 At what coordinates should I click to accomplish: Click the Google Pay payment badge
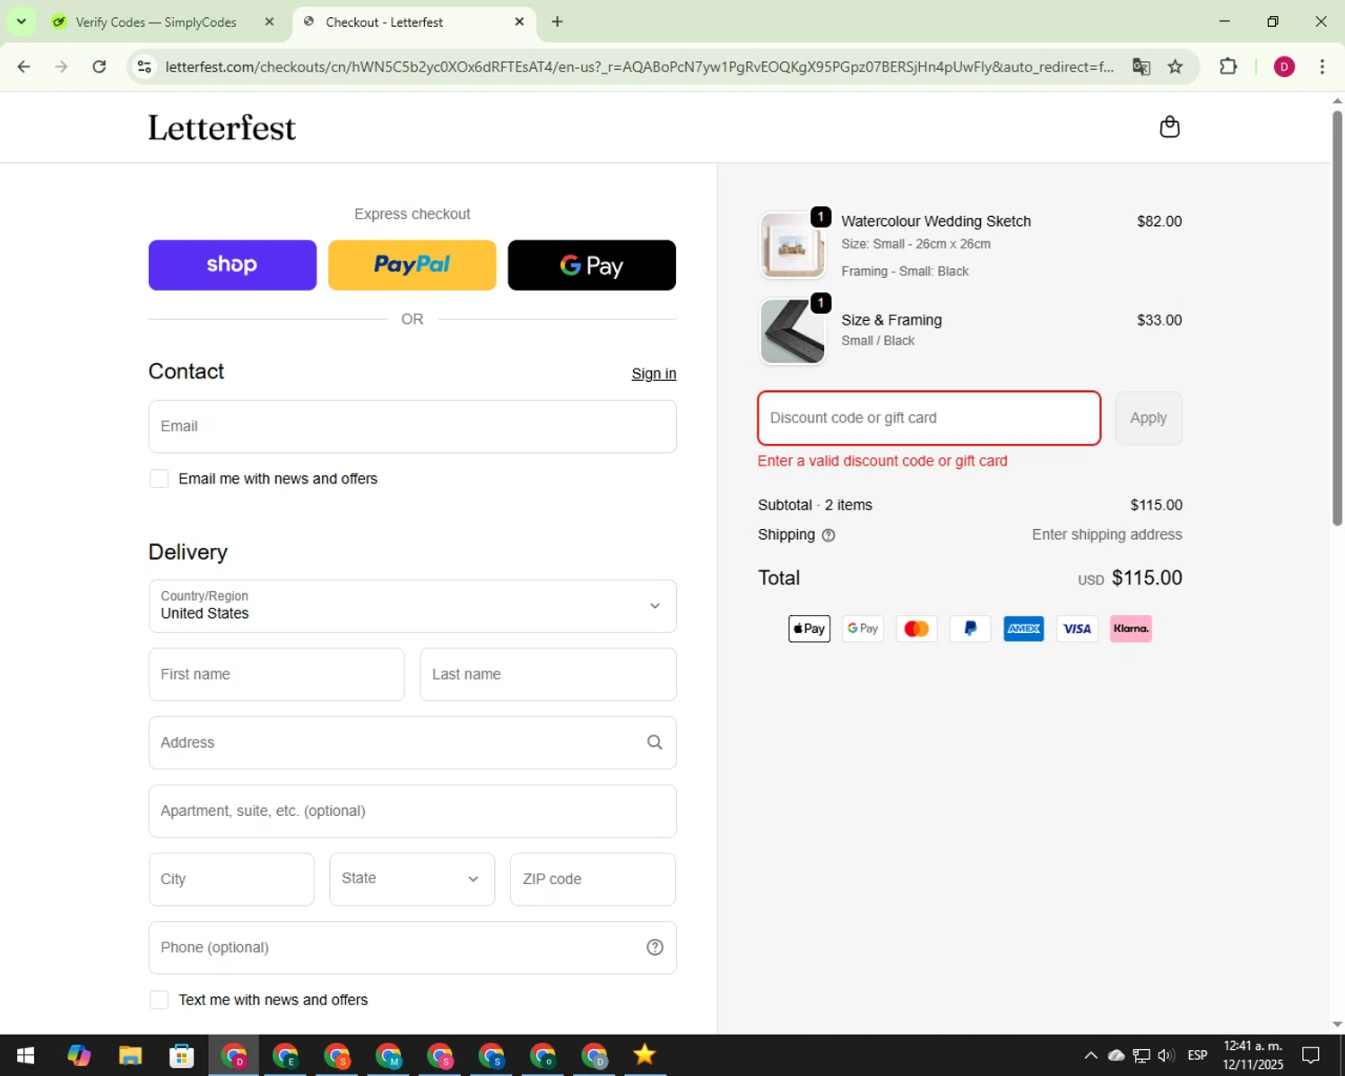tap(863, 629)
